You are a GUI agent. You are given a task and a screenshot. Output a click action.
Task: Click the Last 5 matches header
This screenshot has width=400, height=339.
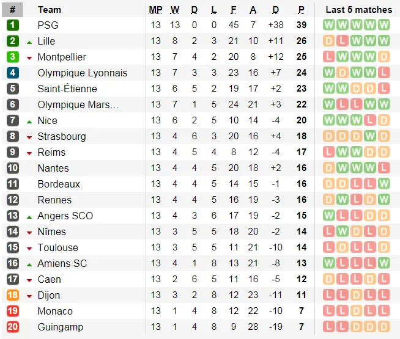coord(358,10)
